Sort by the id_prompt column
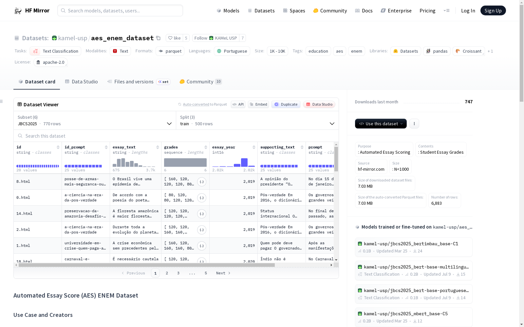The width and height of the screenshot is (524, 327). (x=106, y=147)
